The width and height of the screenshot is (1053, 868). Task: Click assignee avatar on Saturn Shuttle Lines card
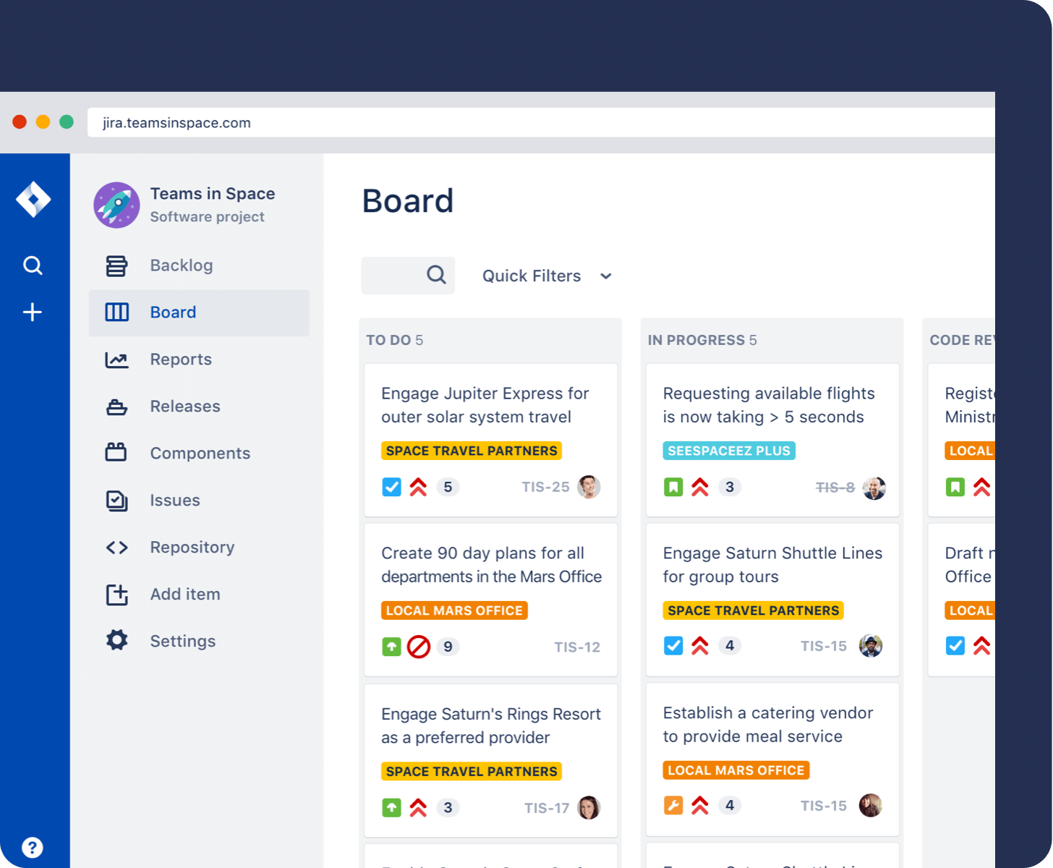(x=871, y=645)
